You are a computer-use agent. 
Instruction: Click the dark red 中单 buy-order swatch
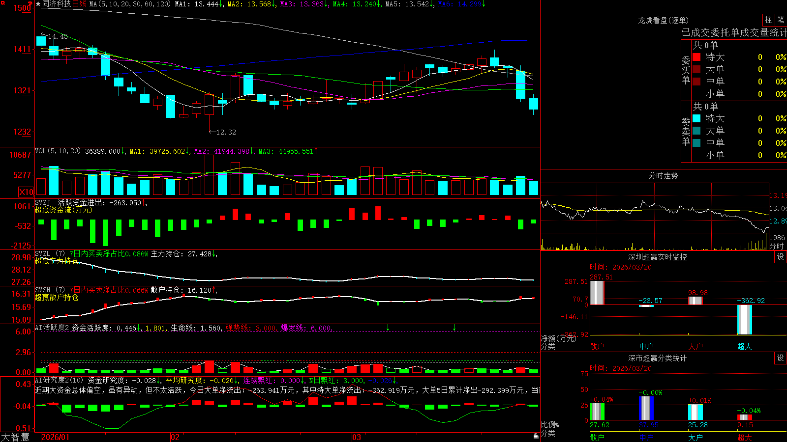click(696, 82)
